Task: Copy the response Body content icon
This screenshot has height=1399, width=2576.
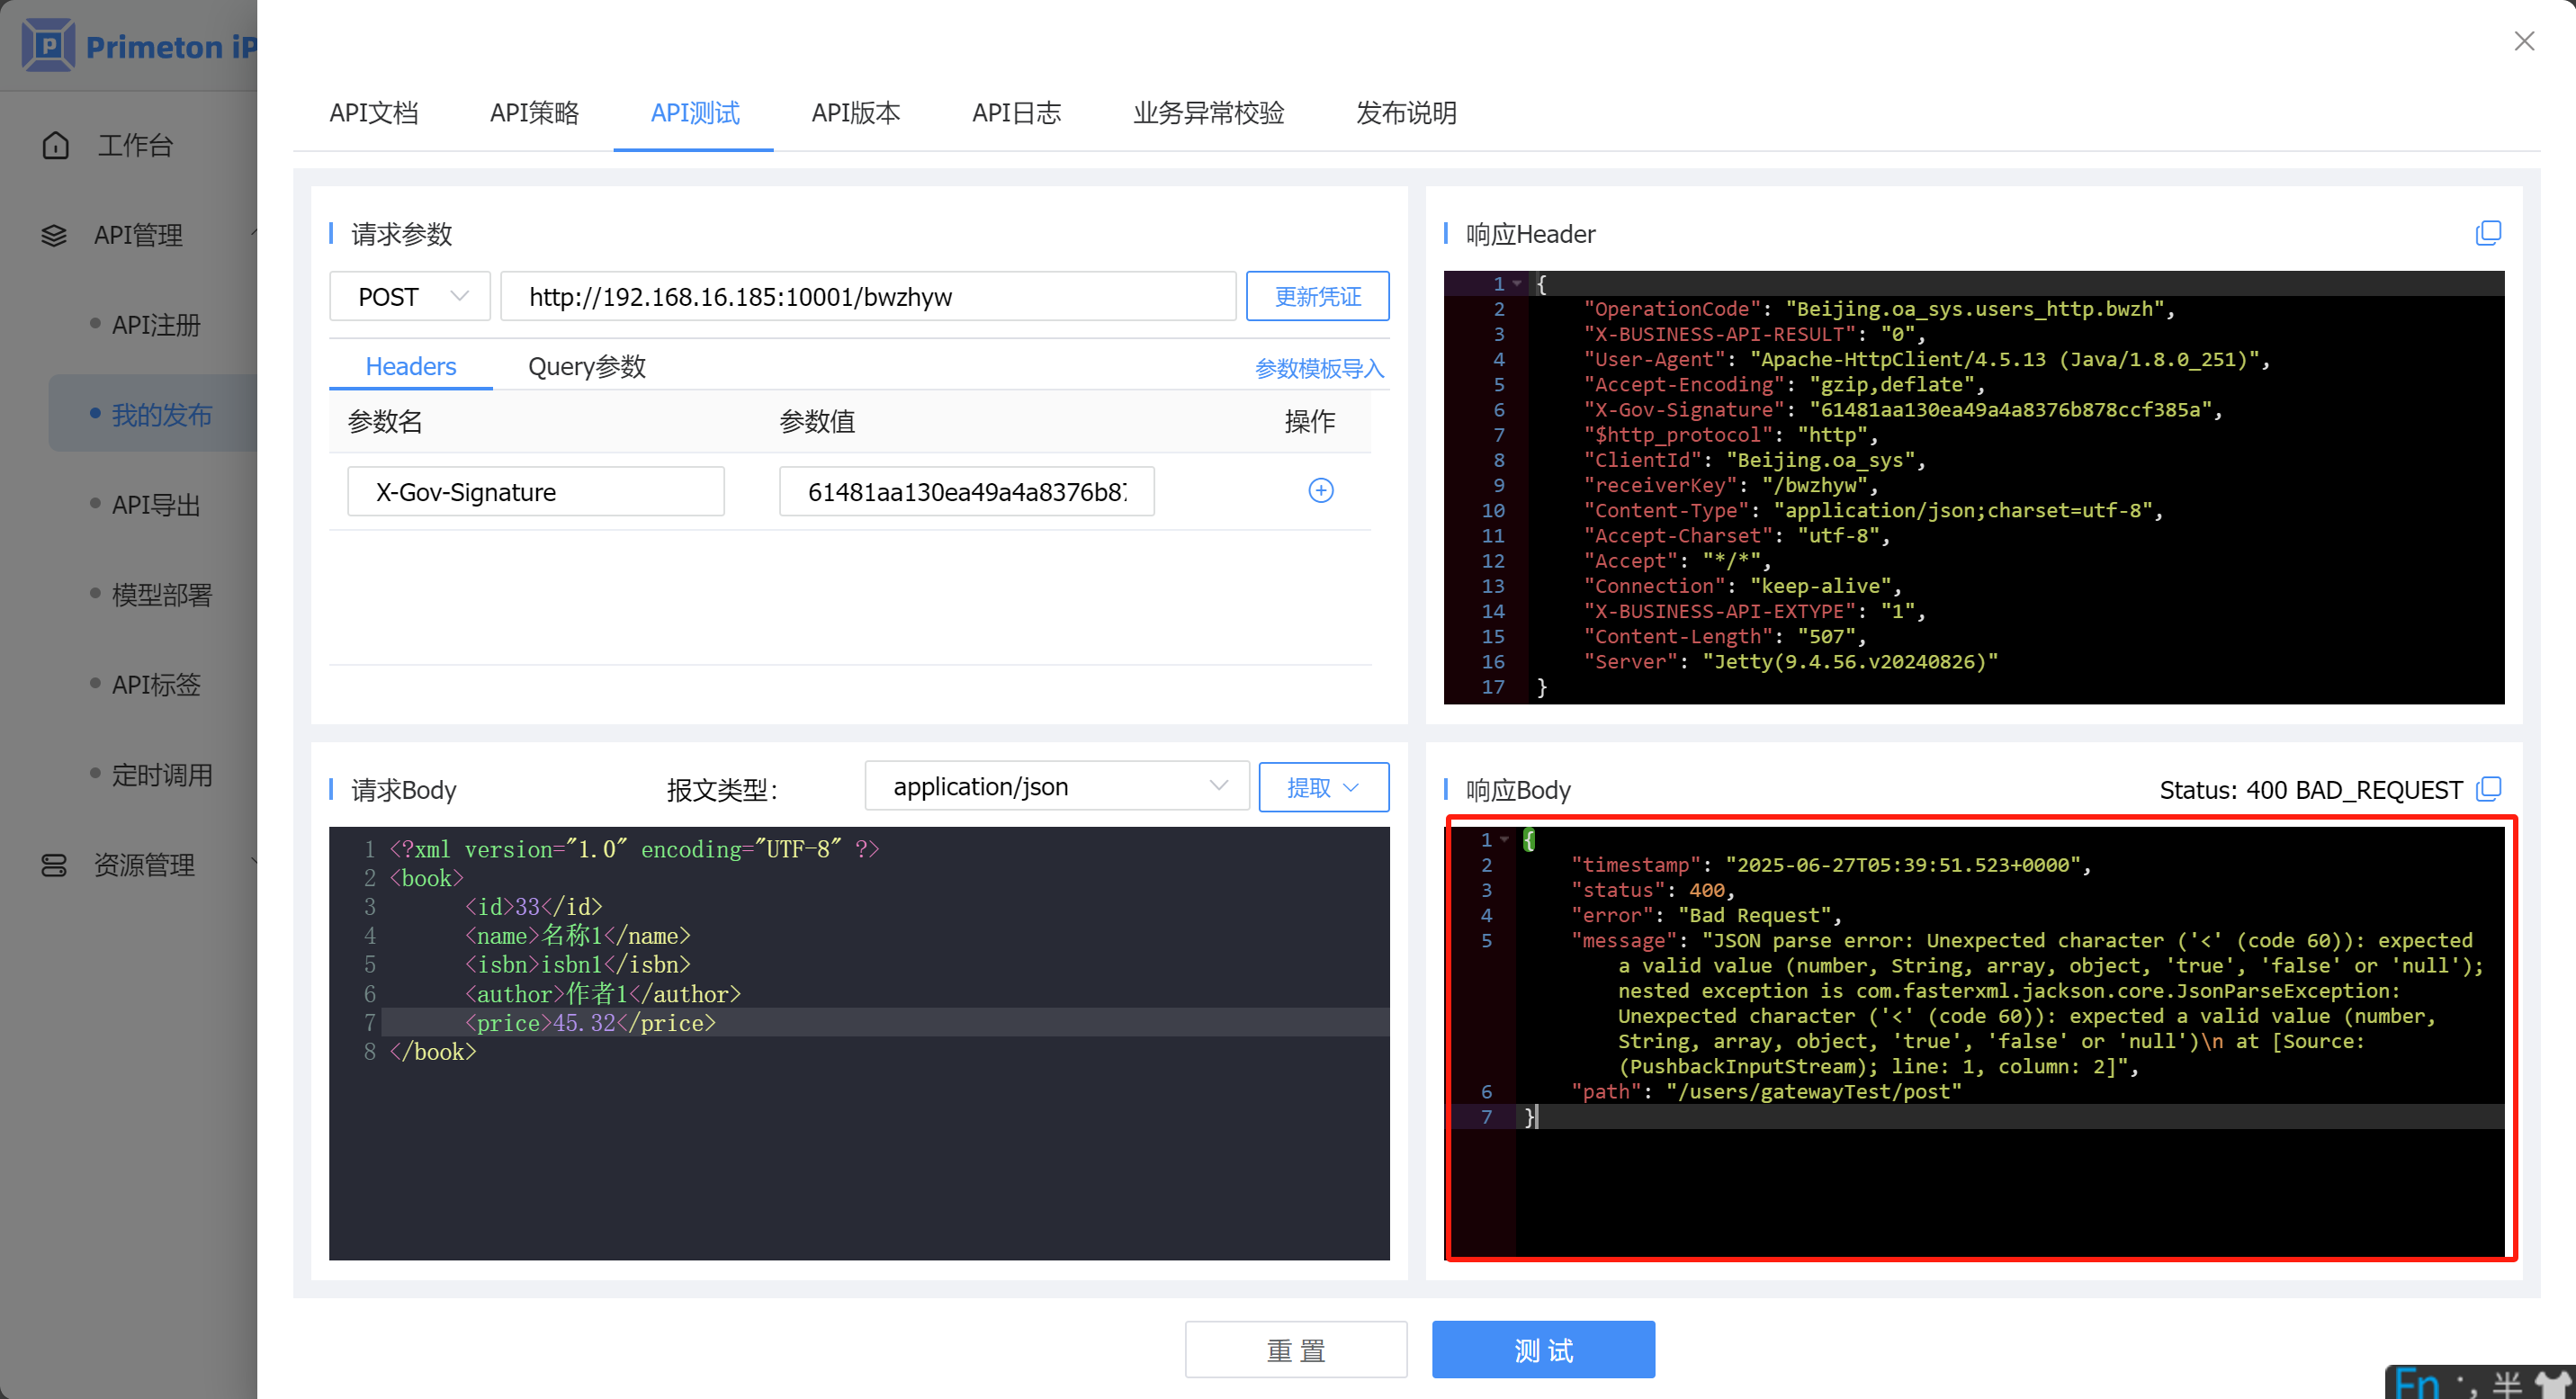Action: tap(2488, 789)
